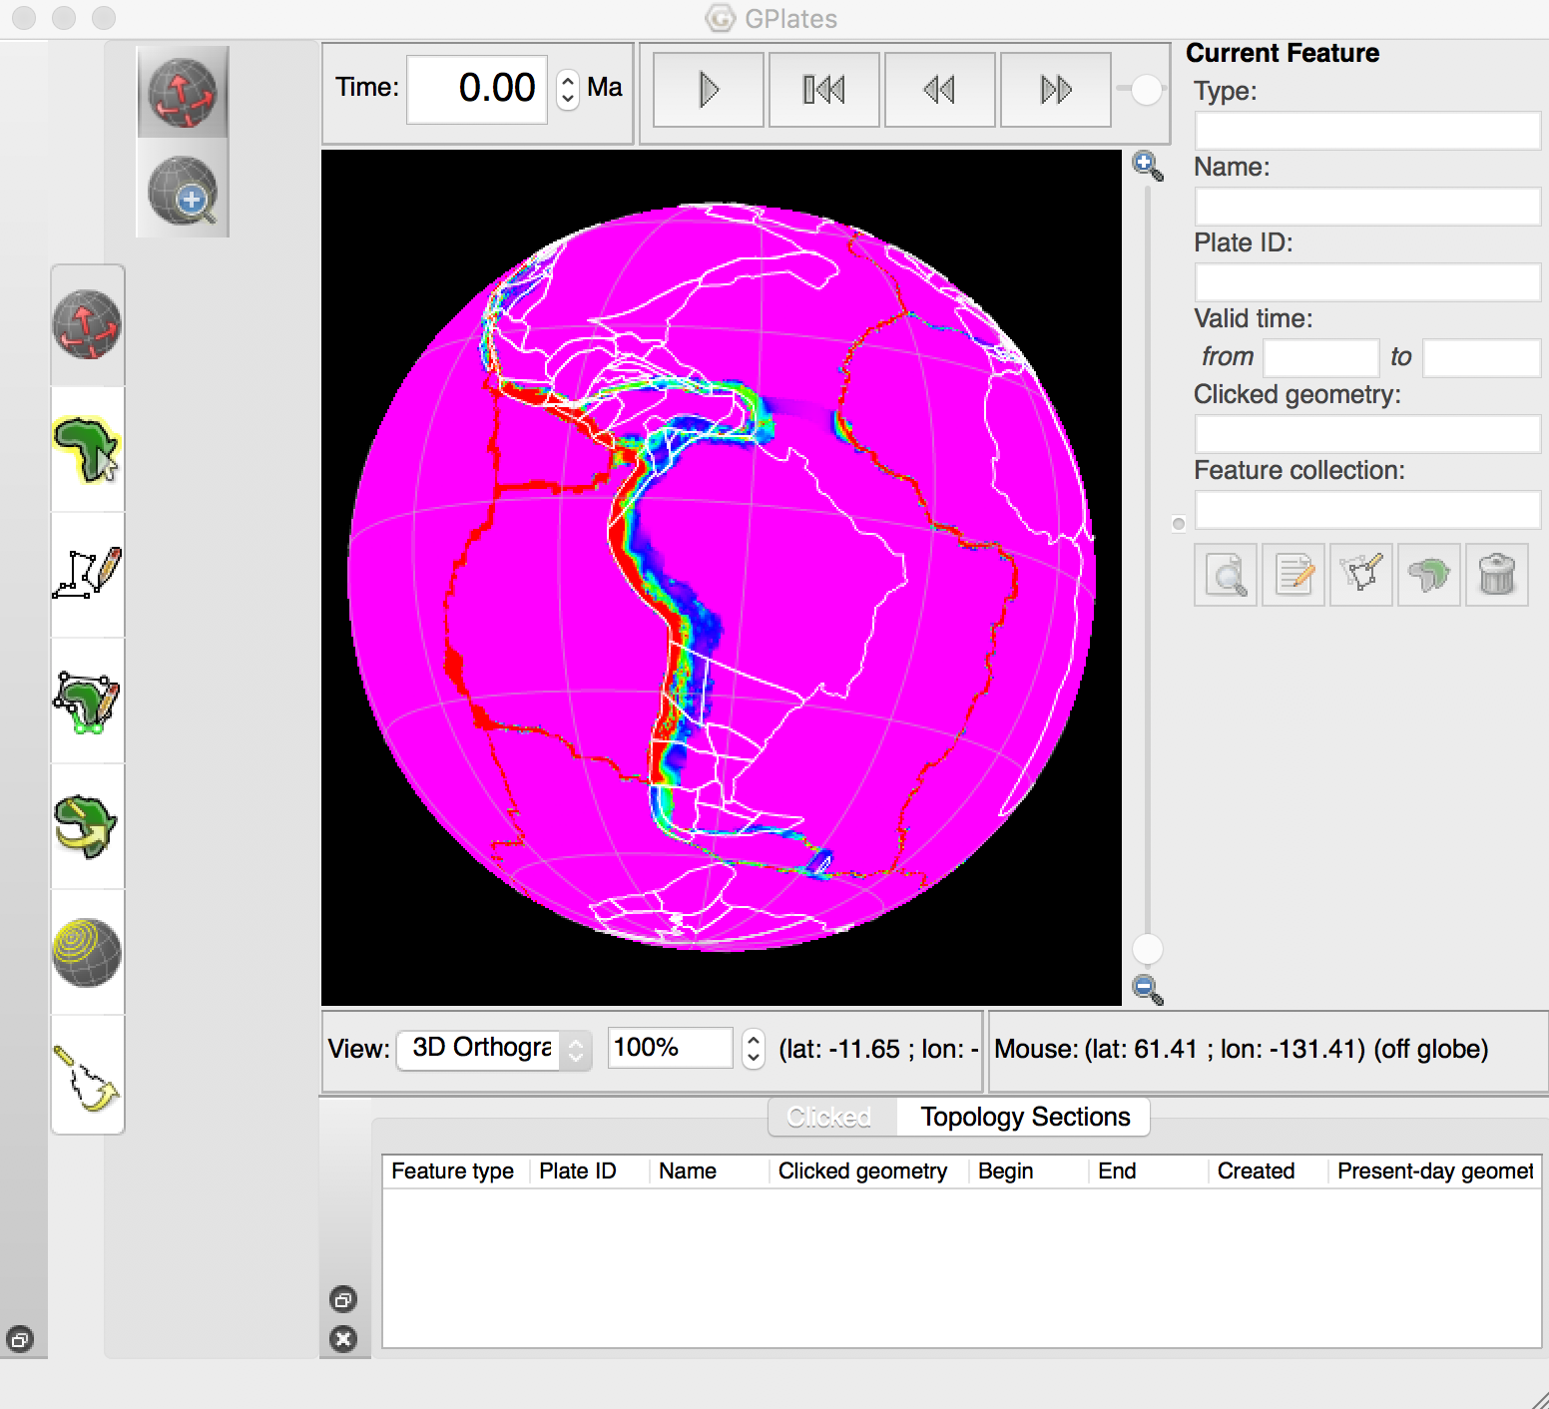Image resolution: width=1549 pixels, height=1409 pixels.
Task: Click the edit geometry button in Current Feature
Action: pyautogui.click(x=1361, y=575)
